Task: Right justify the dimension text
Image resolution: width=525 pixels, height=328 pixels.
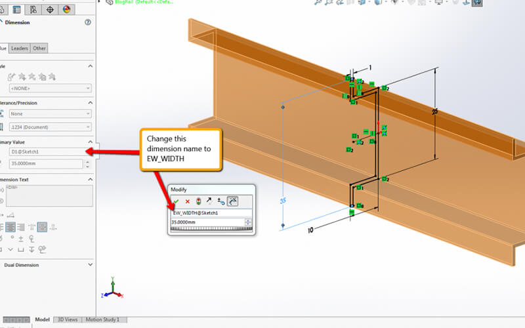Action: coord(21,227)
